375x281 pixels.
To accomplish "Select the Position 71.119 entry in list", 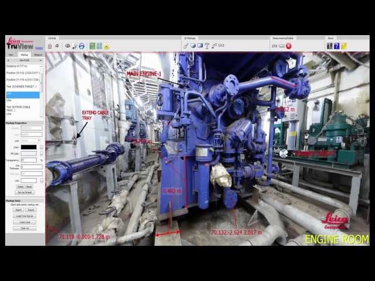I will click(23, 80).
